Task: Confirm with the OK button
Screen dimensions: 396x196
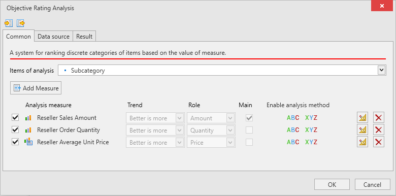Action: coord(332,184)
